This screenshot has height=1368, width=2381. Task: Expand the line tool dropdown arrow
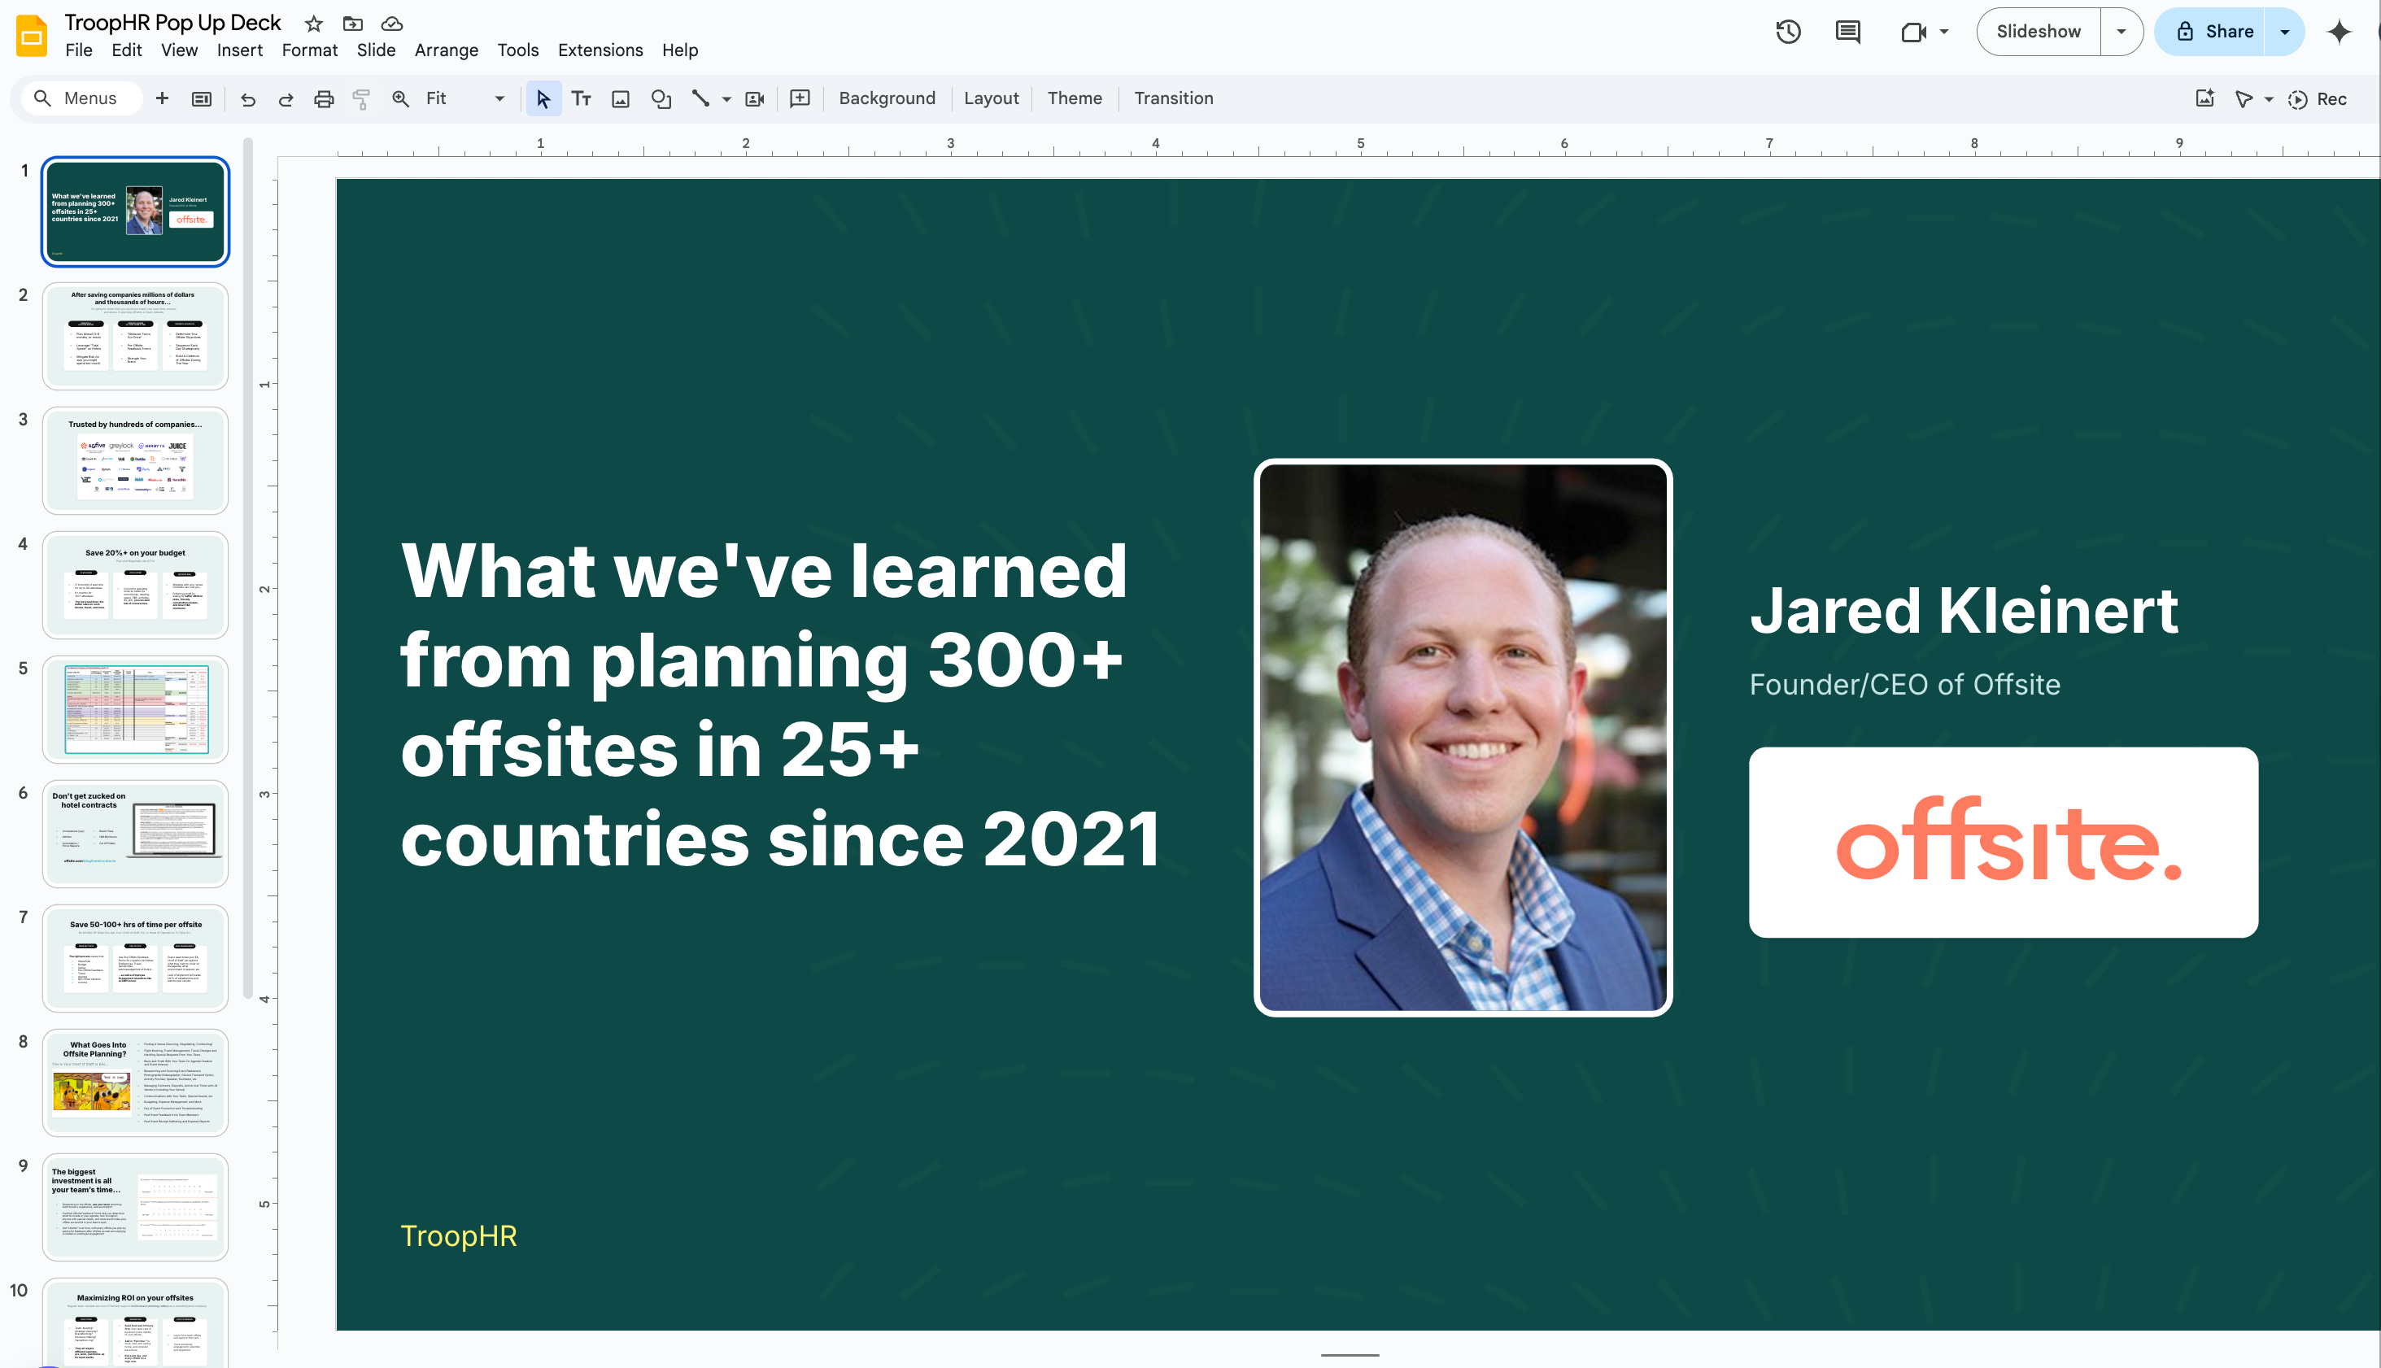click(x=726, y=98)
